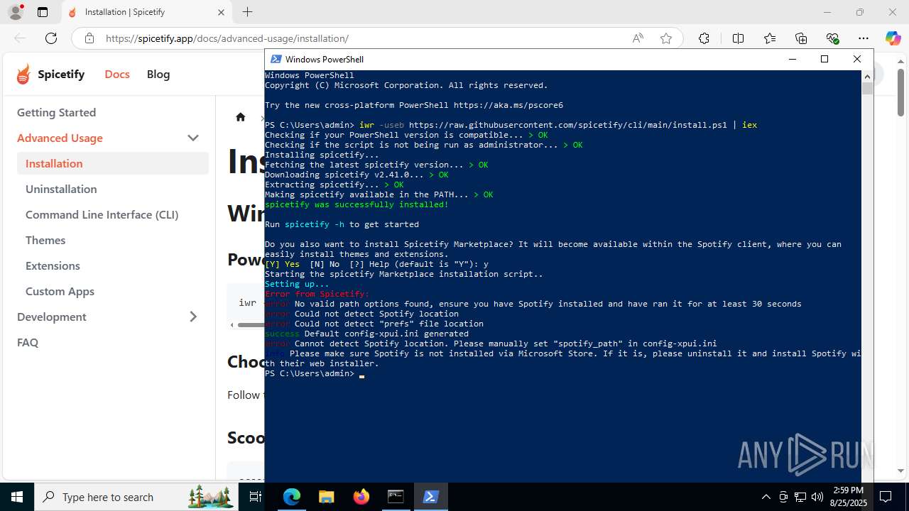Open the FAQ page
Viewport: 909px width, 511px height.
(28, 342)
